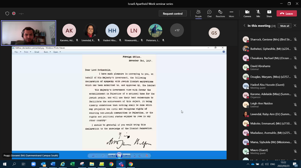The width and height of the screenshot is (301, 168).
Task: Go to previous image in Photo Viewer
Action: click(112, 155)
